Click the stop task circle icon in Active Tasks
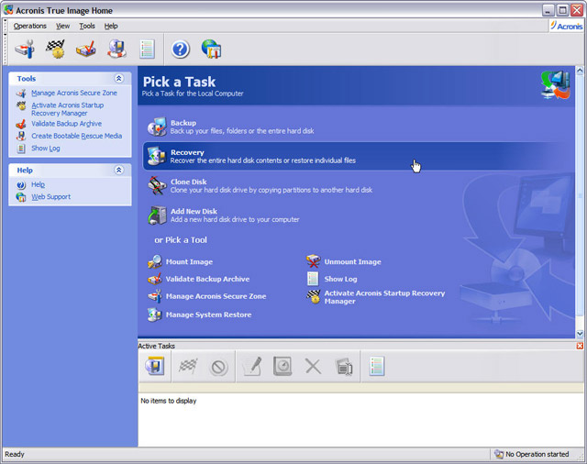The width and height of the screenshot is (587, 464). [x=218, y=367]
